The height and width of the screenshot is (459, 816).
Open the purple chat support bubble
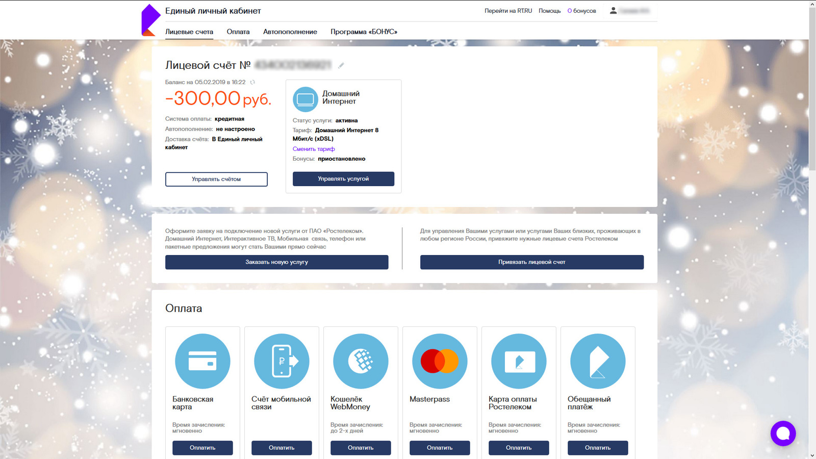click(783, 433)
